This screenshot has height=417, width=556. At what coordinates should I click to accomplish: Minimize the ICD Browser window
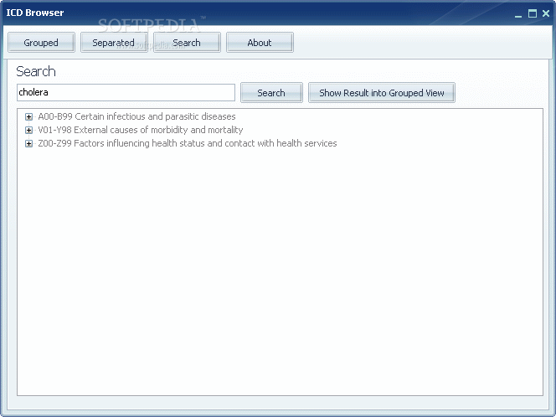point(518,14)
